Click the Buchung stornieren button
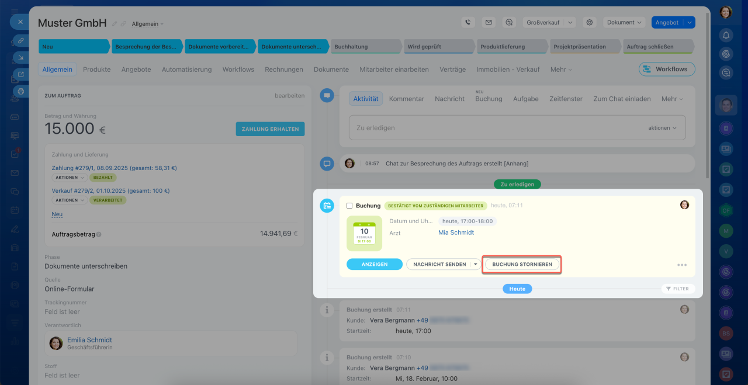Screen dimensions: 748x385 click(522, 264)
